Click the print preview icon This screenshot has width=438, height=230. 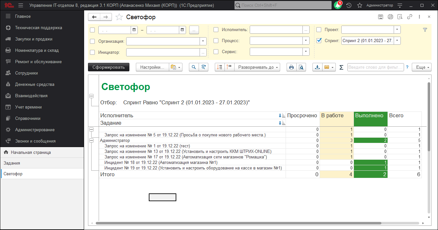click(301, 67)
